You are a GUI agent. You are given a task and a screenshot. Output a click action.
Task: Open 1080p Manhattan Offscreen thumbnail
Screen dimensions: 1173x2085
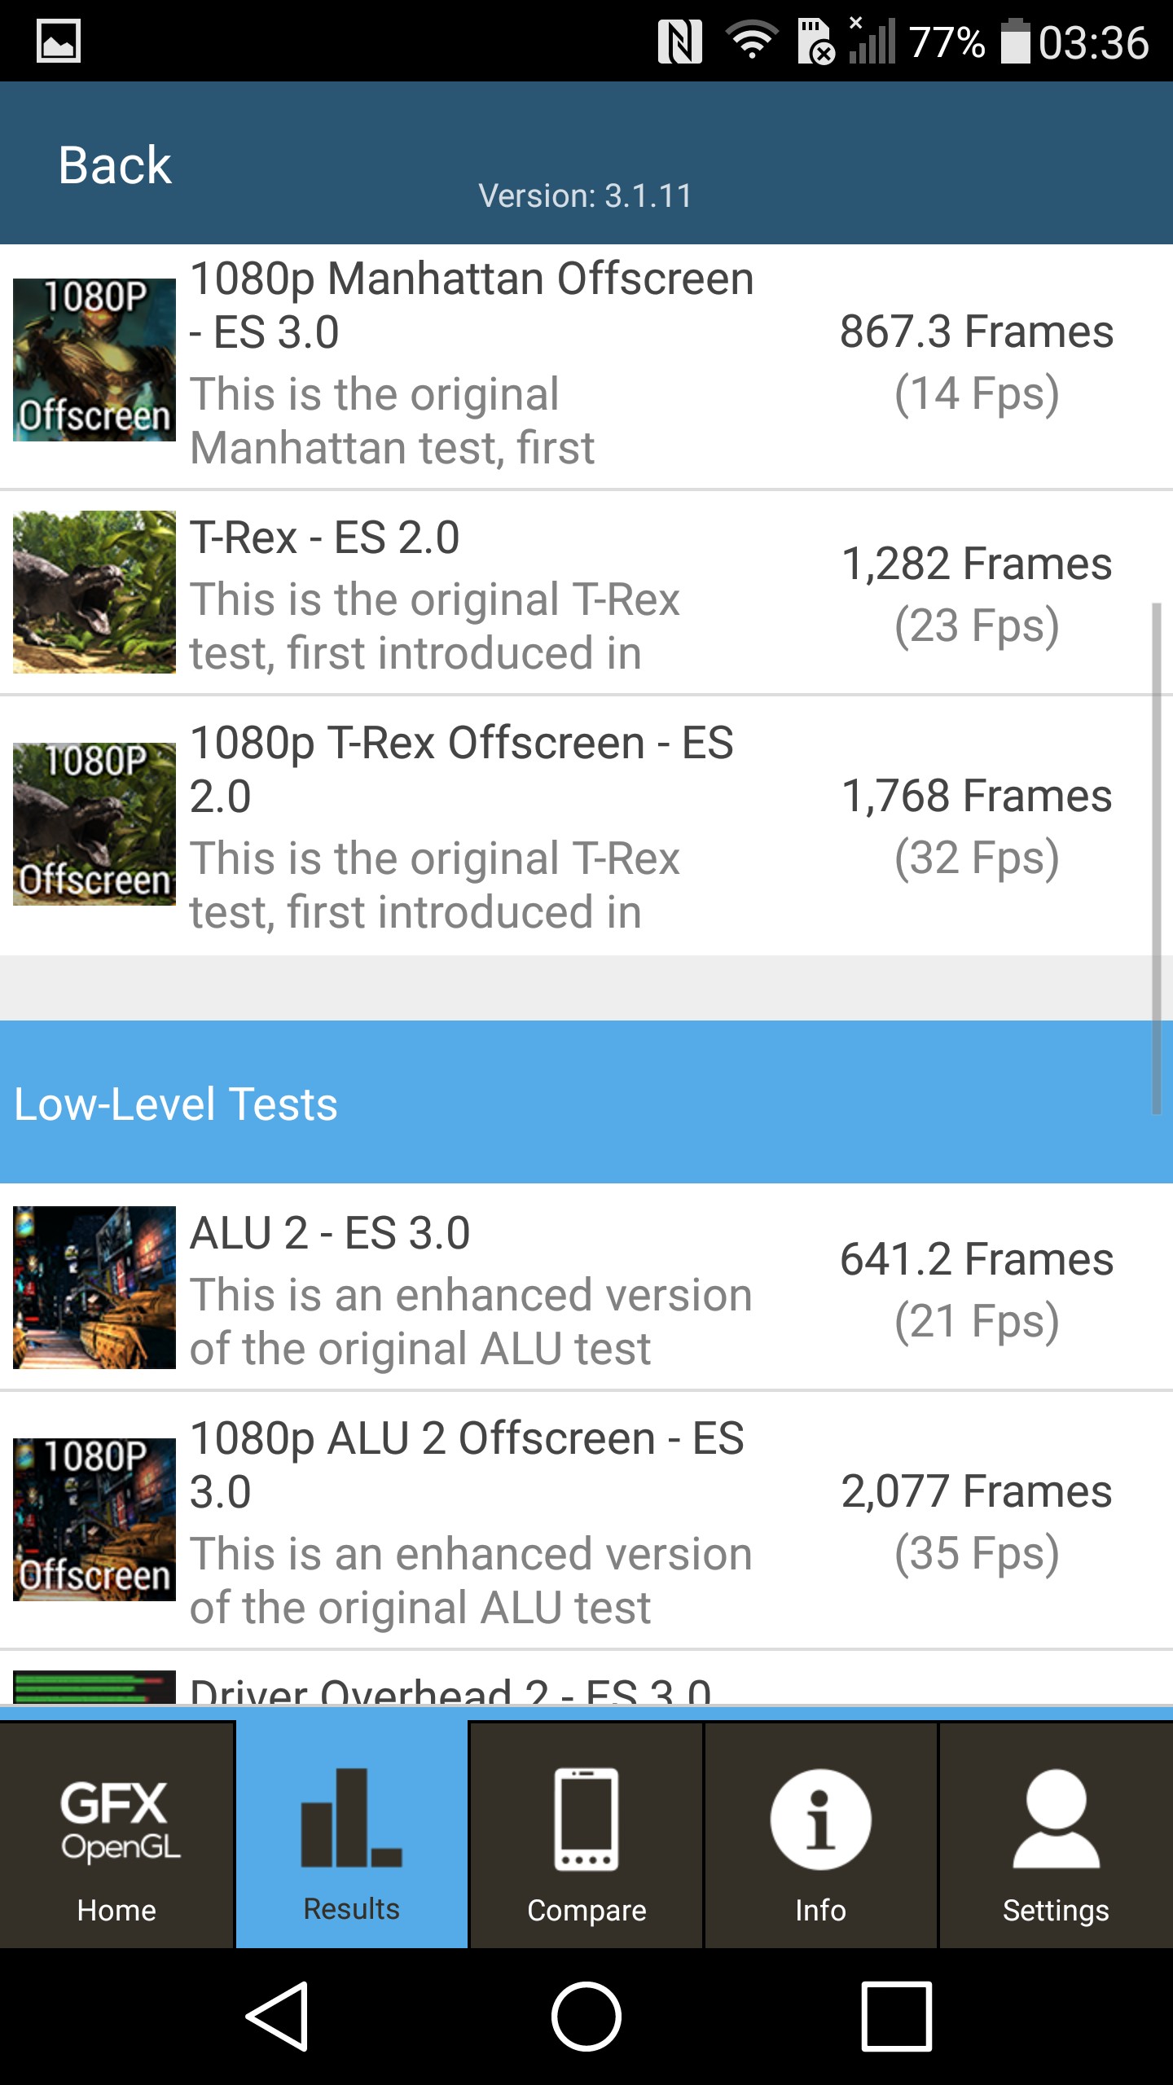[94, 360]
